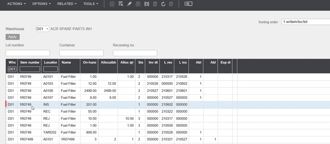Click the on-hand value 808.00
Image resolution: width=330 pixels, height=144 pixels.
pyautogui.click(x=91, y=132)
